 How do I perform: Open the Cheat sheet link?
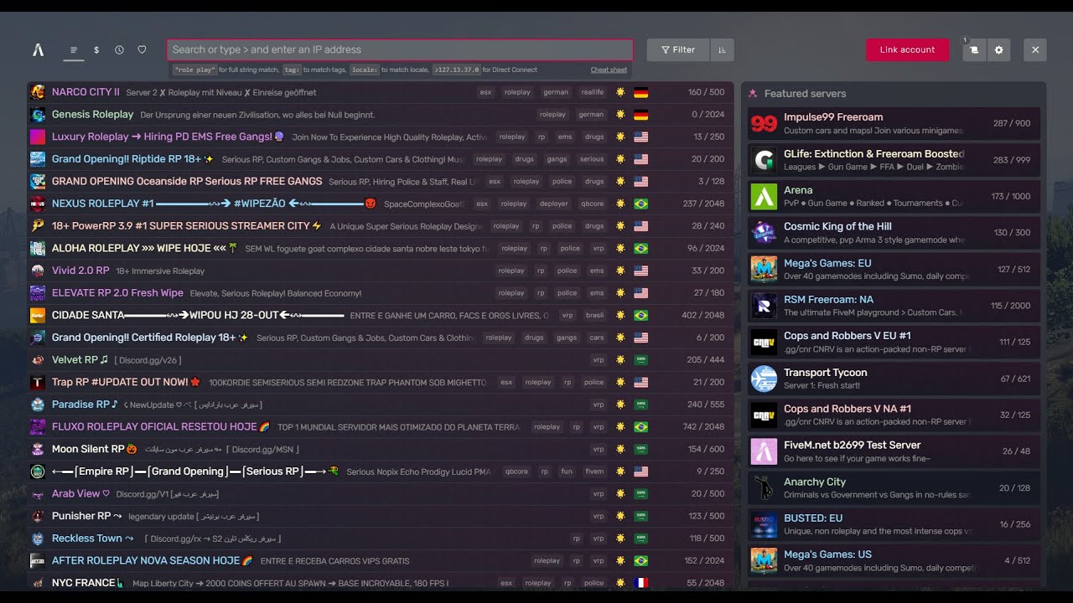point(609,70)
